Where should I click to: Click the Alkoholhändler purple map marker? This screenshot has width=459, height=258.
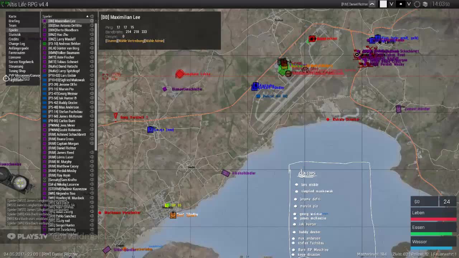(x=226, y=173)
